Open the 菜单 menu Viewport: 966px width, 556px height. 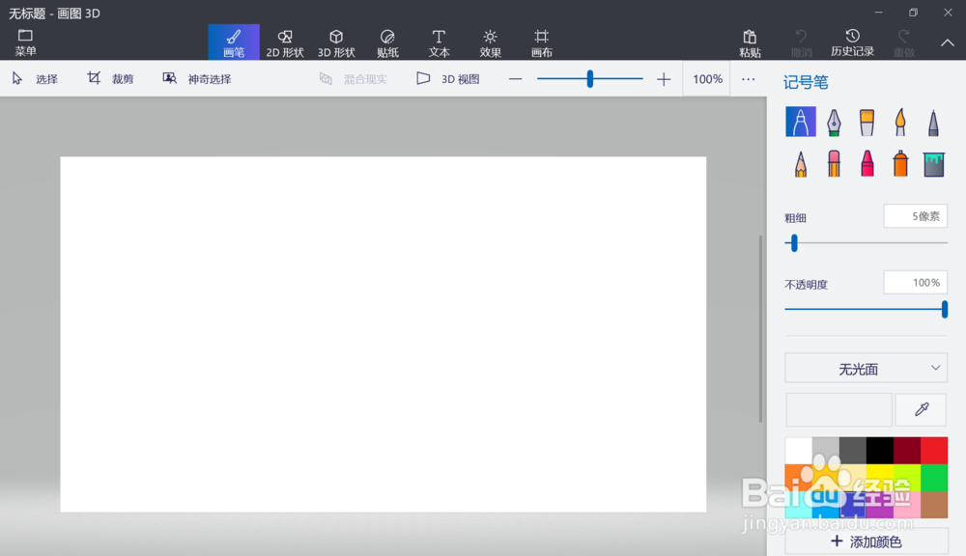(x=25, y=42)
